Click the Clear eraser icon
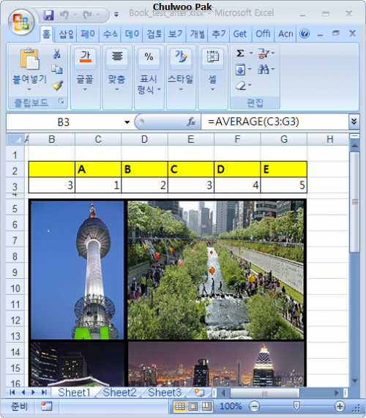 click(241, 86)
